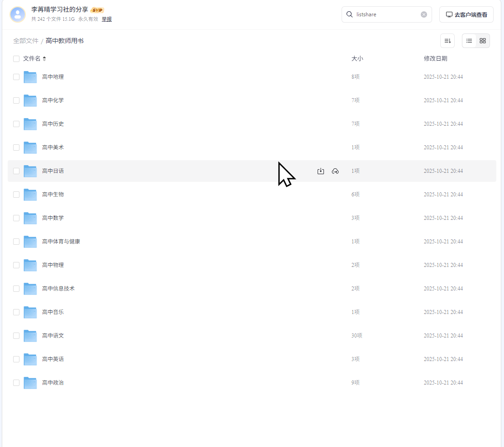This screenshot has height=447, width=504.
Task: Click 高中教师用书 breadcrumb item
Action: click(65, 41)
